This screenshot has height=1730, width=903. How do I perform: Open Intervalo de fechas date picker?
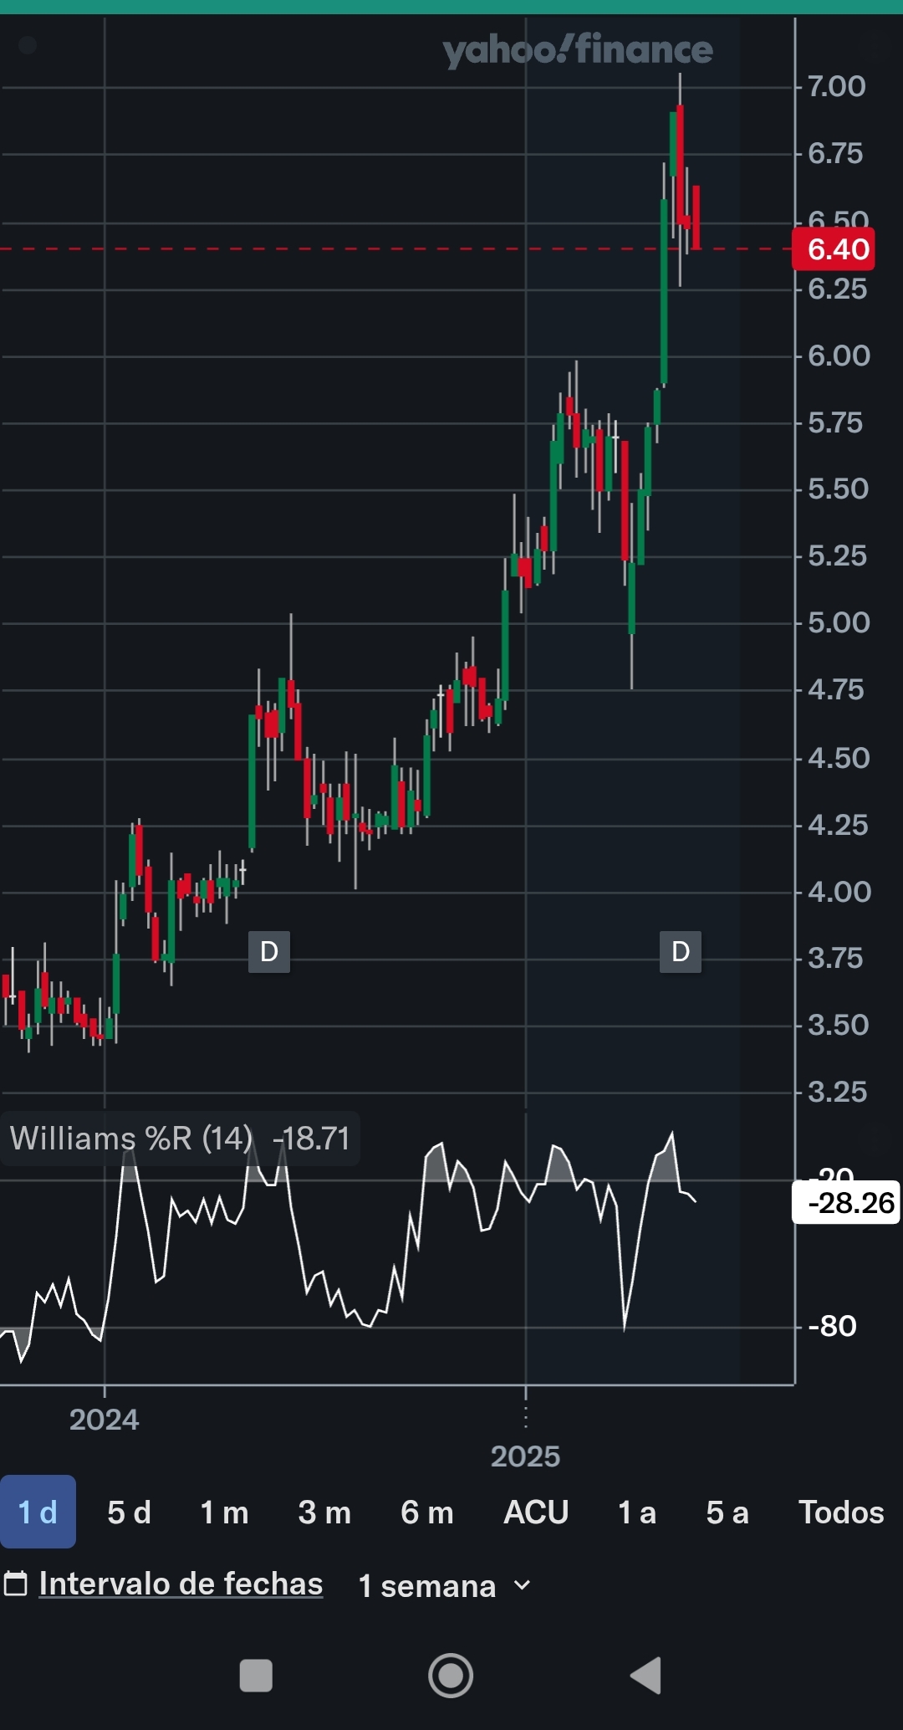(181, 1584)
